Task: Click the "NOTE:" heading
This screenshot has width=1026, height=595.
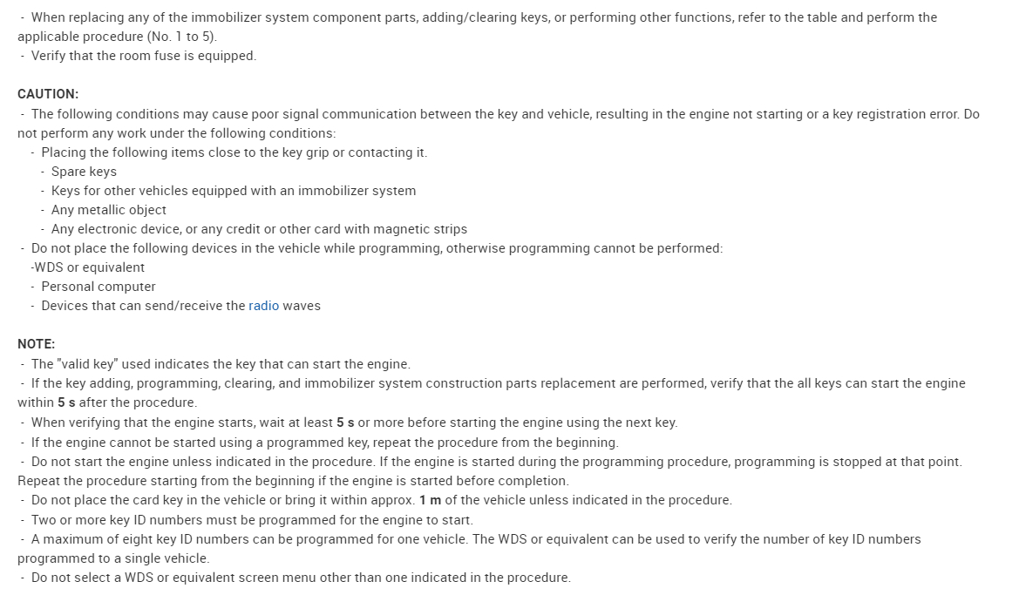Action: pos(36,344)
